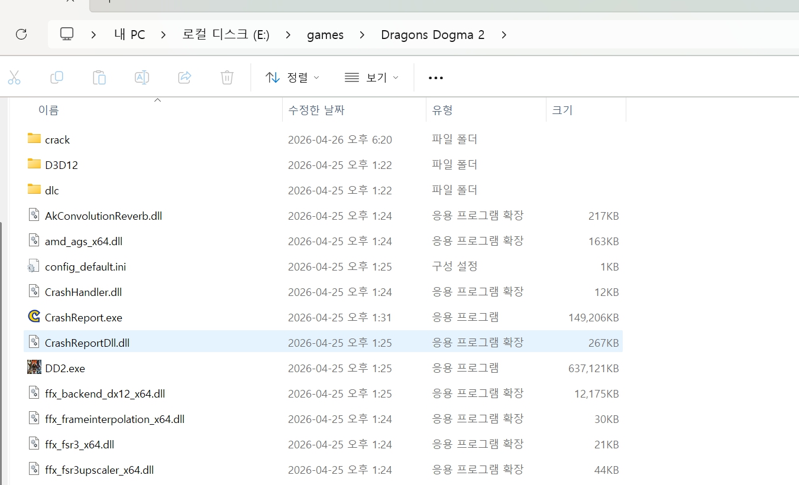Launch DD2.exe from the file list
This screenshot has width=799, height=485.
[64, 367]
